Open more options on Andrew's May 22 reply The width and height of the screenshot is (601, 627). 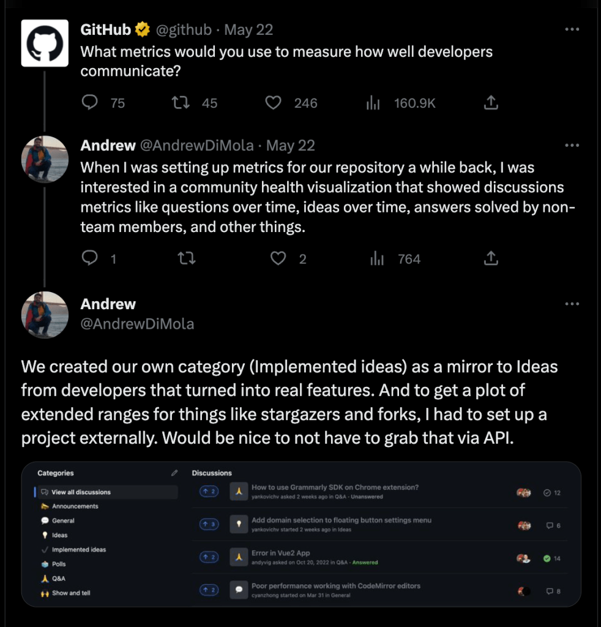point(572,145)
